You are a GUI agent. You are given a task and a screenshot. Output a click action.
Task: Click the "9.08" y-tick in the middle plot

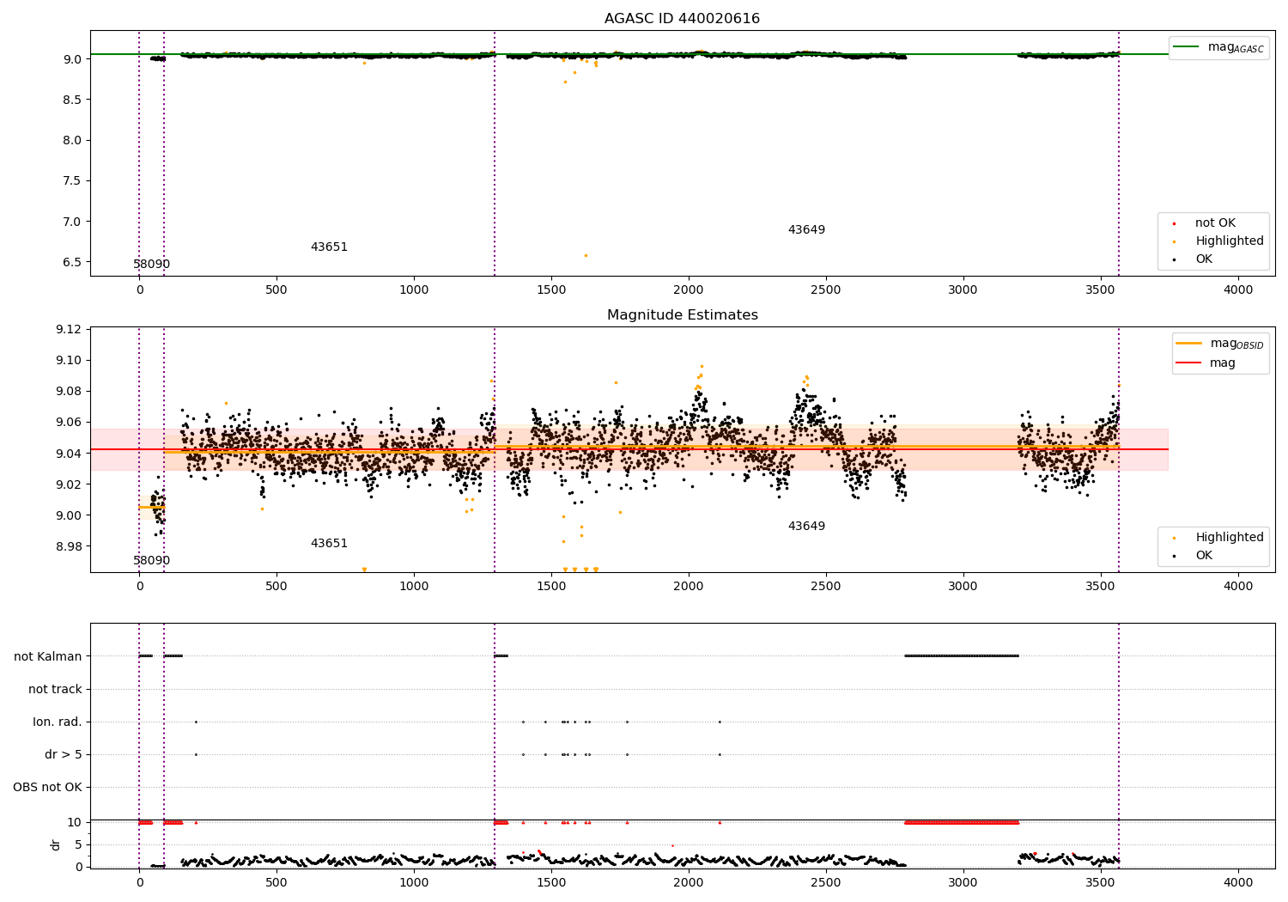click(69, 391)
